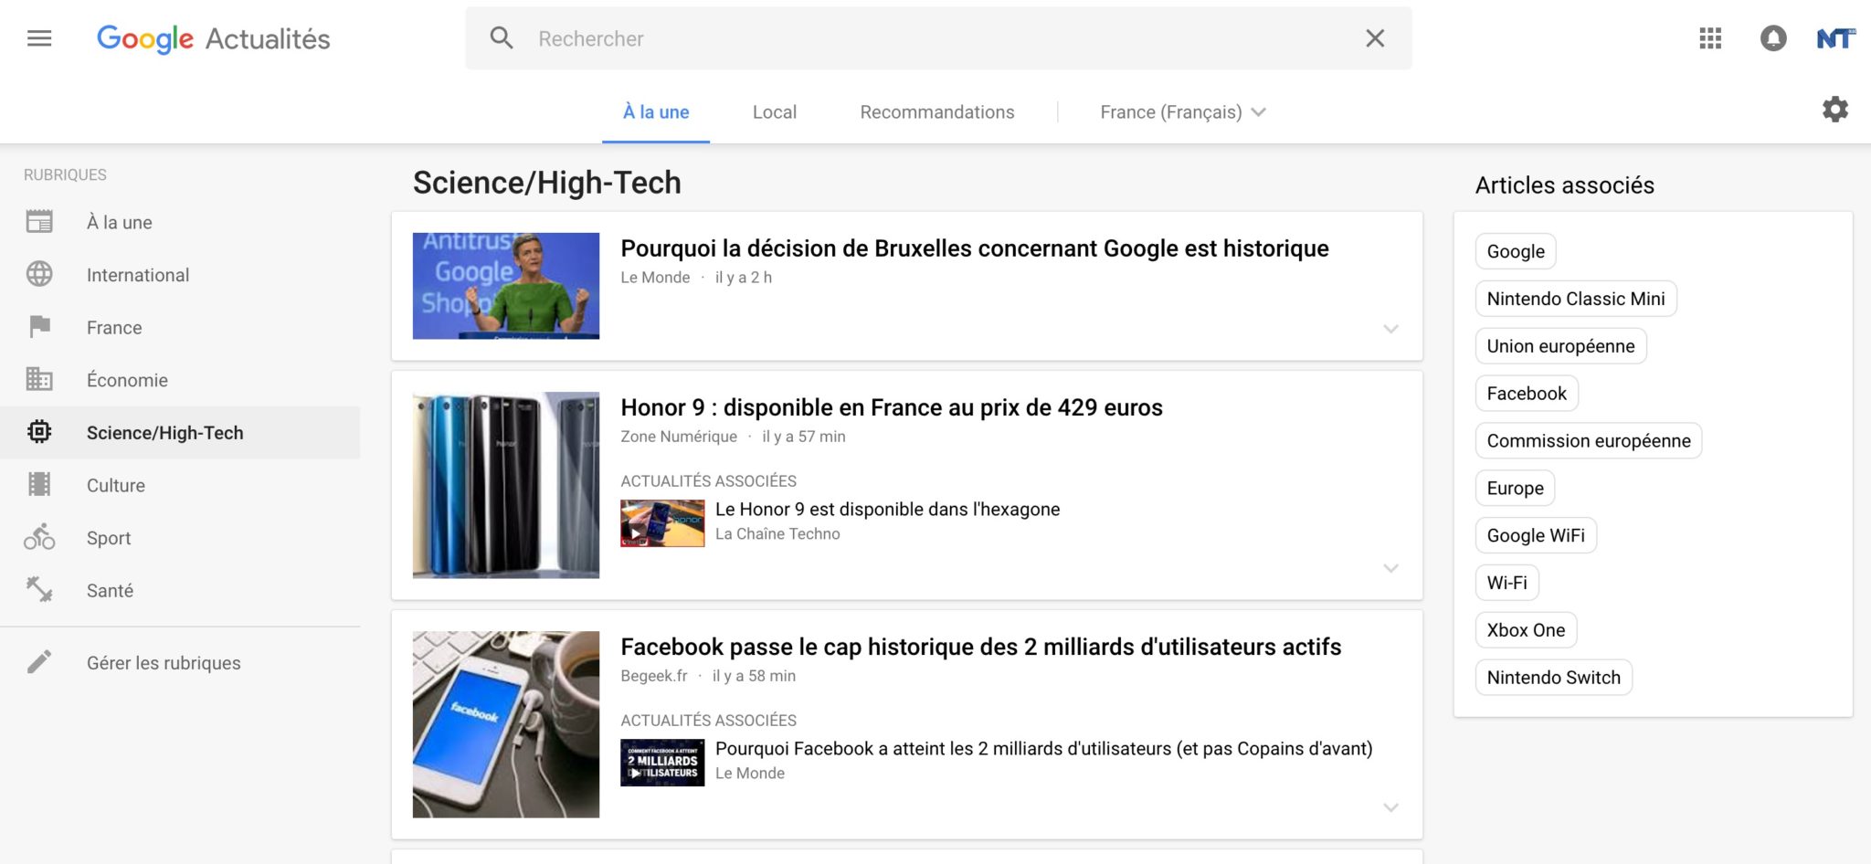Click the Science/High-Tech chip icon
The height and width of the screenshot is (864, 1871).
point(40,432)
